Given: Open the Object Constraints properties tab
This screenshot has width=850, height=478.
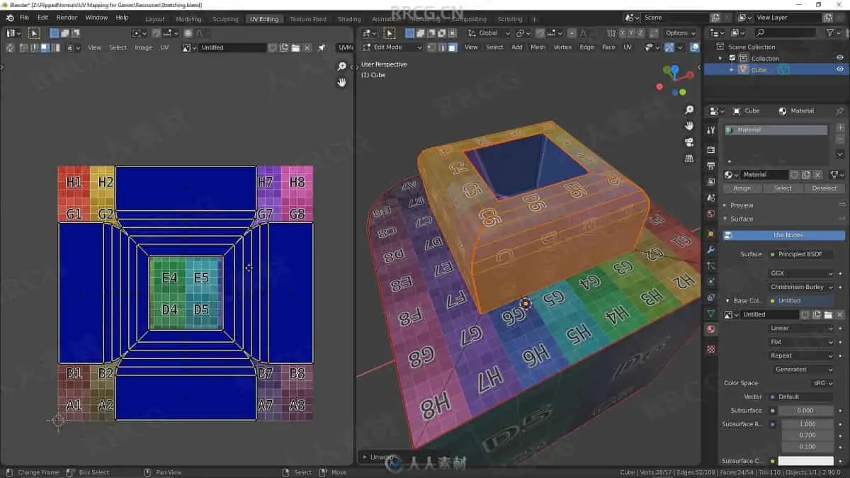Looking at the screenshot, I should [711, 297].
